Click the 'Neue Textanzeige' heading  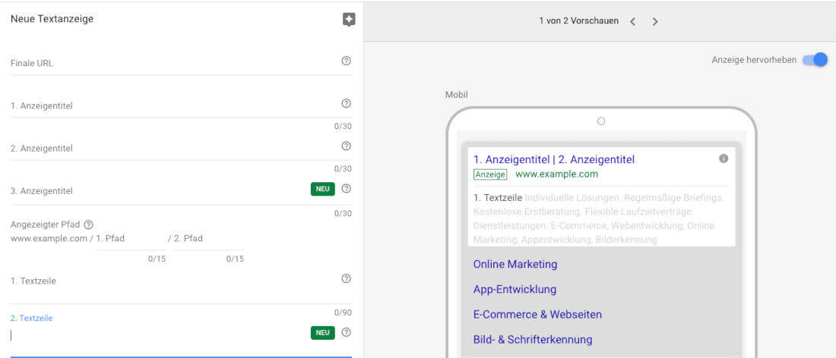[x=52, y=19]
